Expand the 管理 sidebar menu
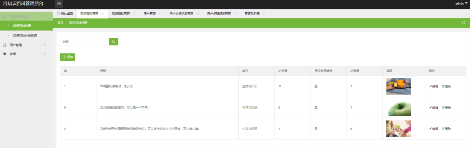 (26, 54)
